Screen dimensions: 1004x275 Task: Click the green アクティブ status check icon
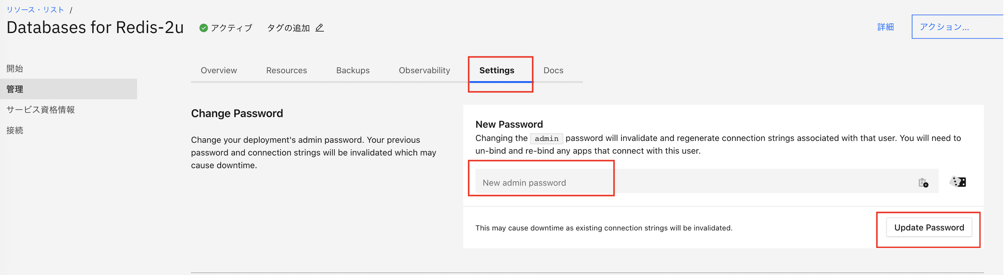[x=203, y=28]
